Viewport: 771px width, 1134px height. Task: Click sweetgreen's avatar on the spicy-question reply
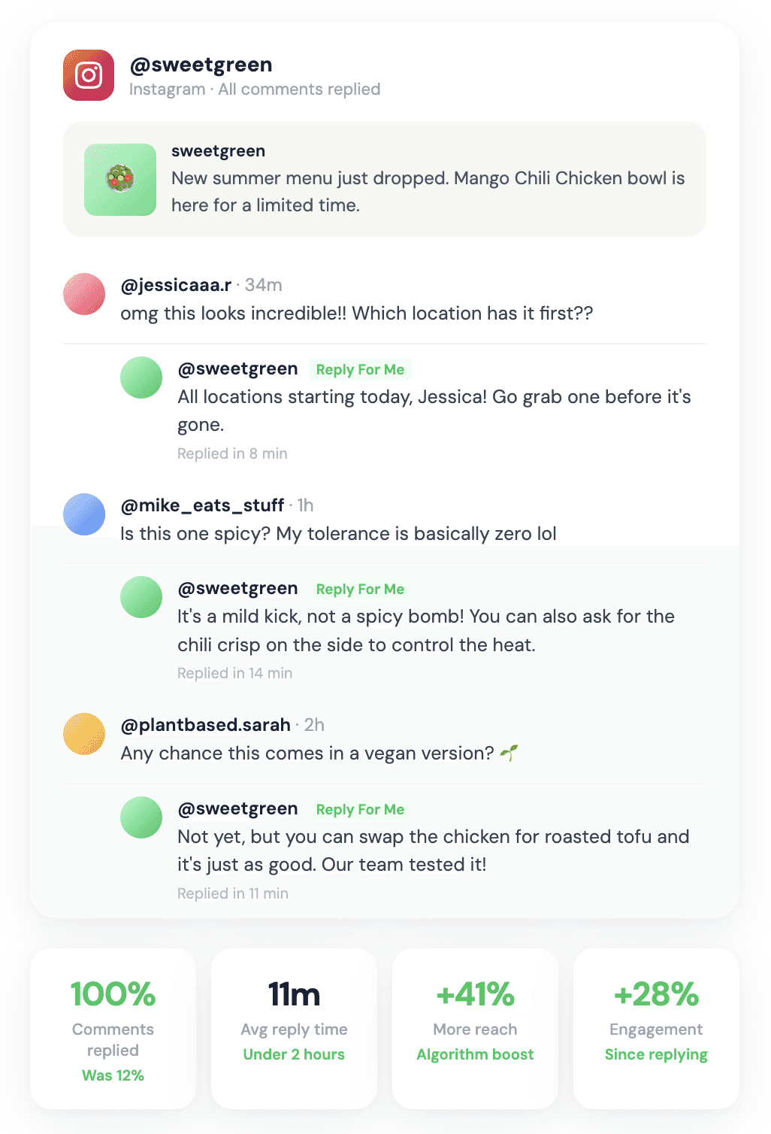[141, 596]
